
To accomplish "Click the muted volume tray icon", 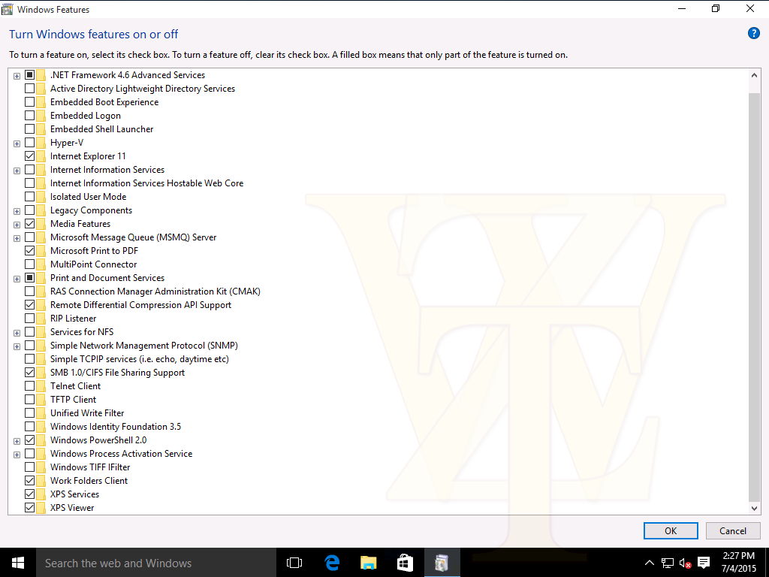I will (x=685, y=563).
